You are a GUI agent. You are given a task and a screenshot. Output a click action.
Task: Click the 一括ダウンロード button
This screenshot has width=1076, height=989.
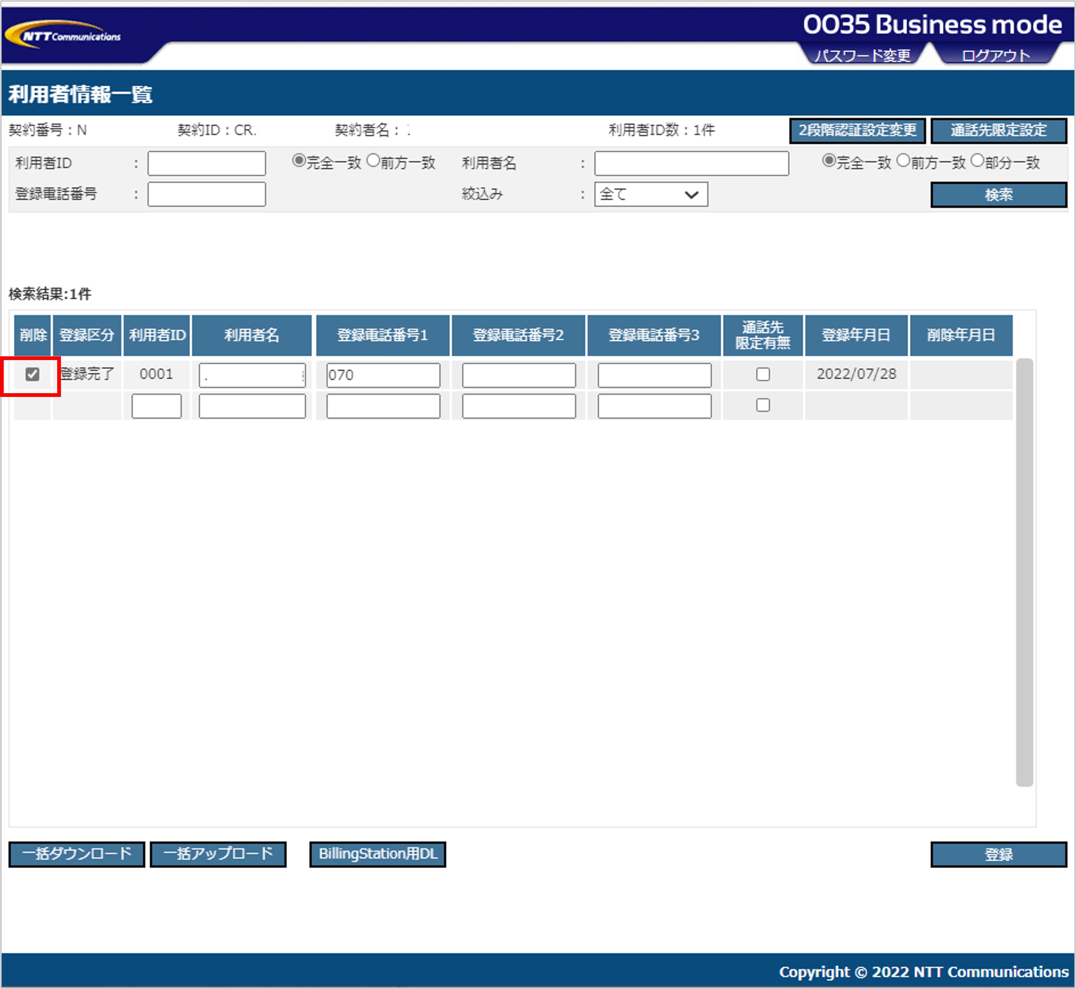pyautogui.click(x=77, y=854)
